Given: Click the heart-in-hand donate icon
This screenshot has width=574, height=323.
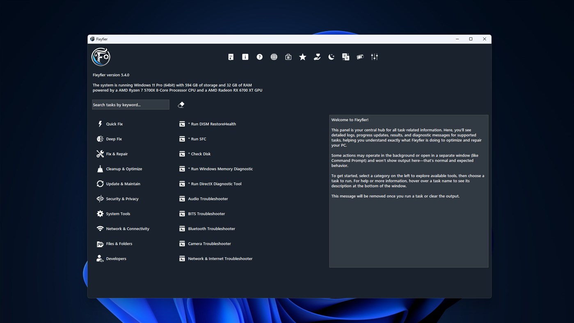Looking at the screenshot, I should (x=317, y=57).
